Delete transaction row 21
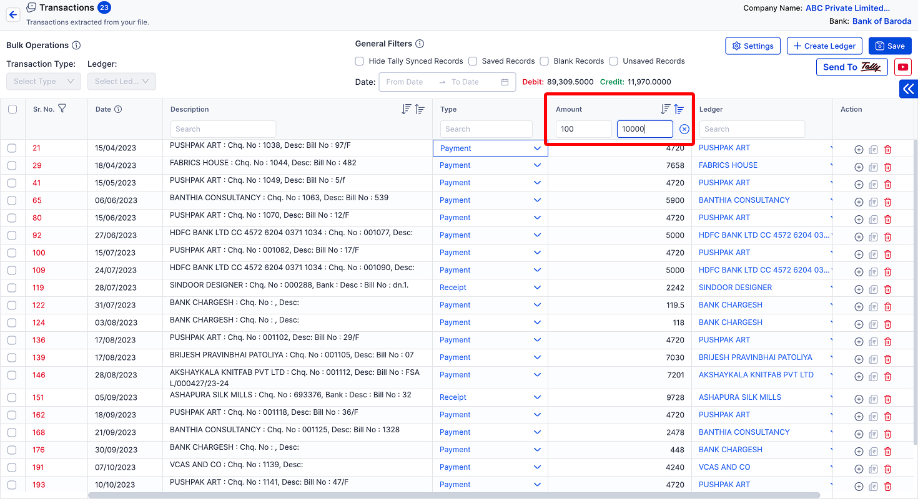Viewport: 918px width, 499px height. (x=887, y=150)
